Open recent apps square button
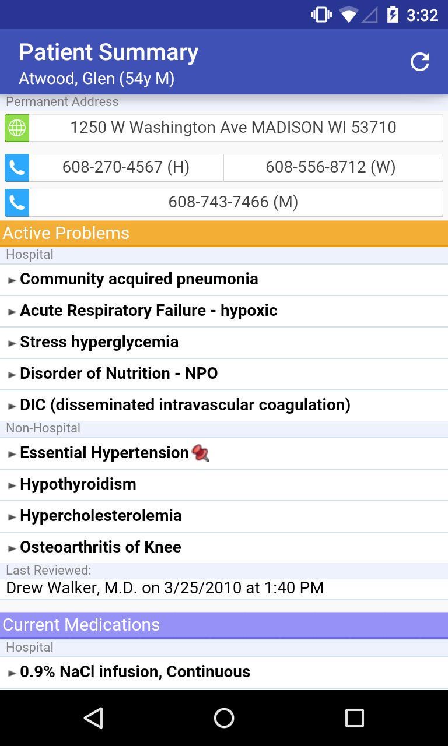This screenshot has width=448, height=746. coord(354,717)
